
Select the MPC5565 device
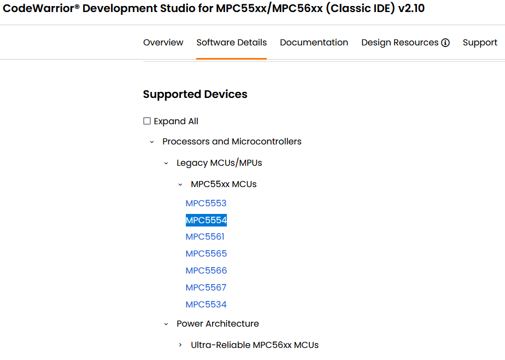coord(206,253)
